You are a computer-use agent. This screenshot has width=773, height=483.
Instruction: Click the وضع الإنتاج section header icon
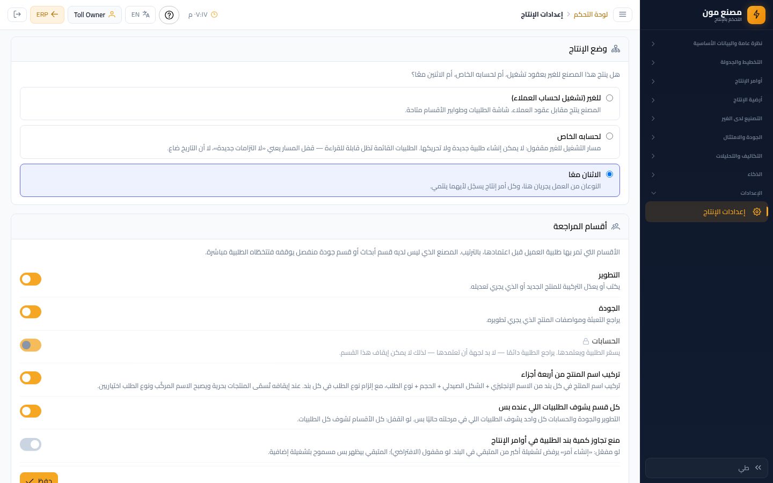click(616, 49)
